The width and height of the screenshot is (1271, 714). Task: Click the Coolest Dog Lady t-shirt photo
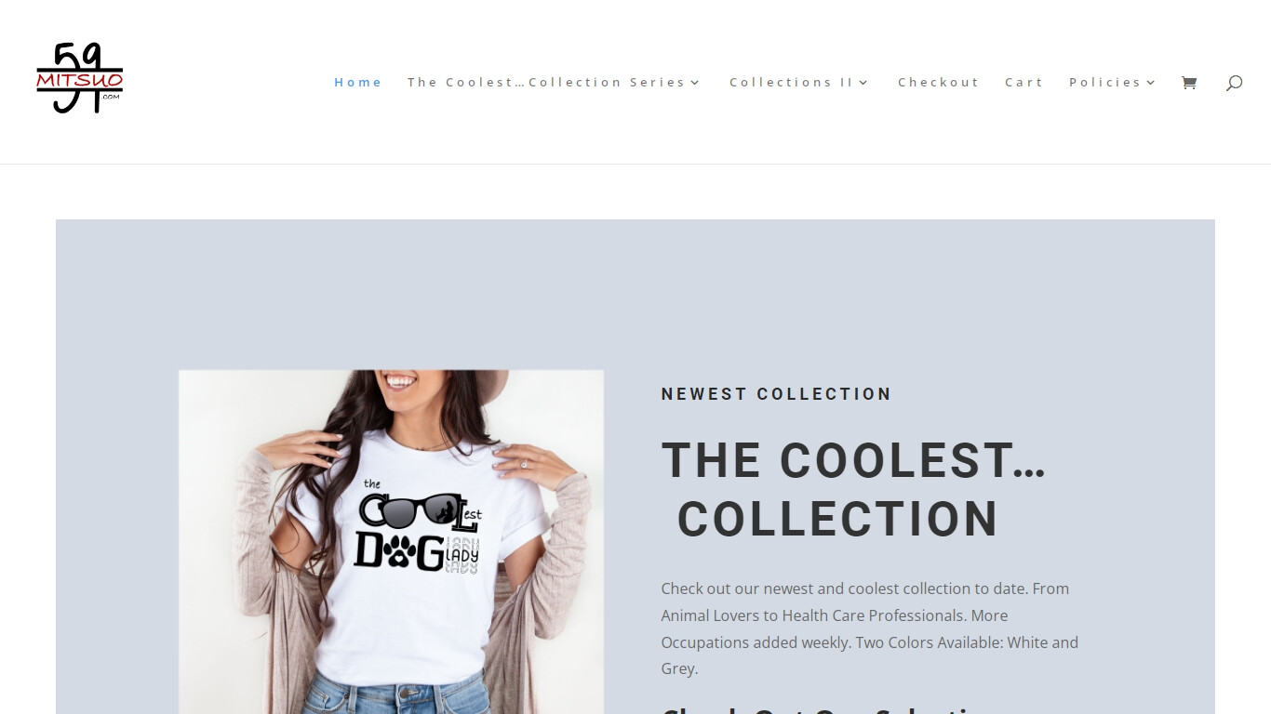coord(391,542)
